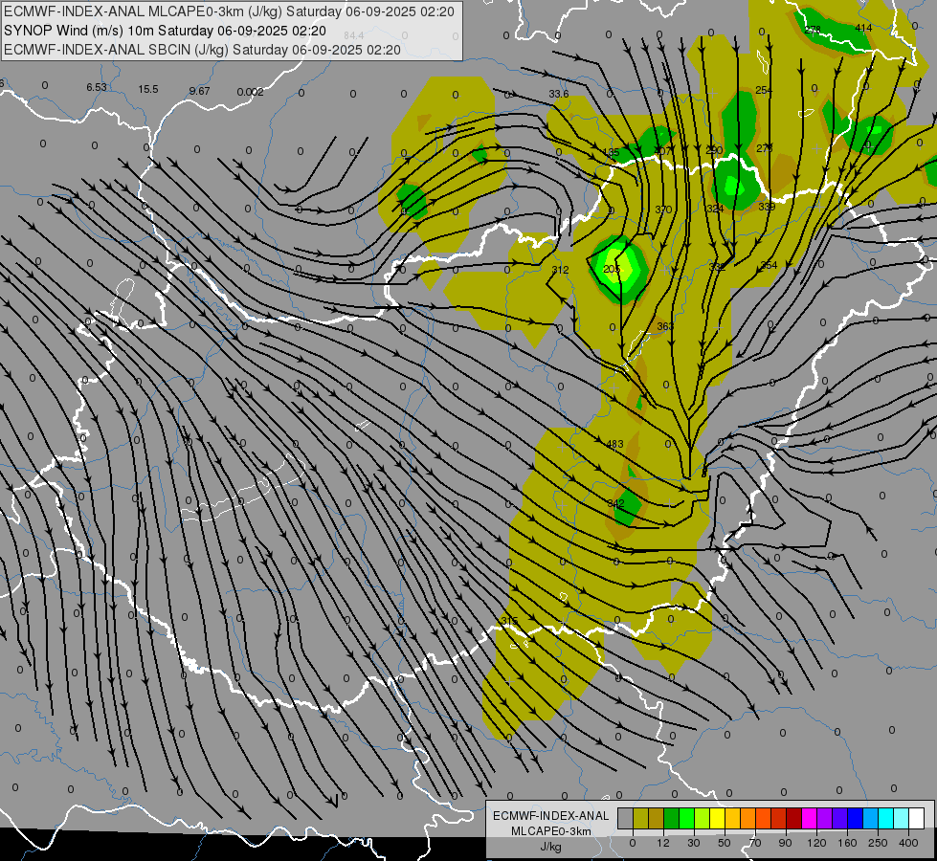Click the MLCAPE0-3km title line in header
This screenshot has width=937, height=861.
[229, 11]
